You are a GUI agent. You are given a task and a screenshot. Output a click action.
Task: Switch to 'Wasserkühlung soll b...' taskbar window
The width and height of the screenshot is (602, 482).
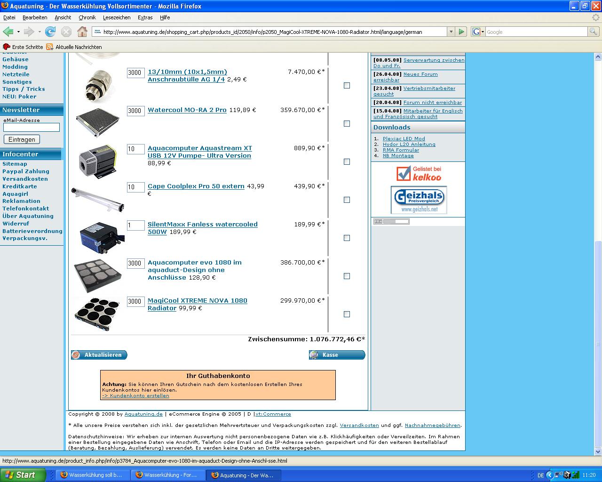tap(93, 475)
